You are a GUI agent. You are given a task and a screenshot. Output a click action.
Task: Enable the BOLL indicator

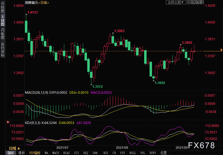point(132,153)
